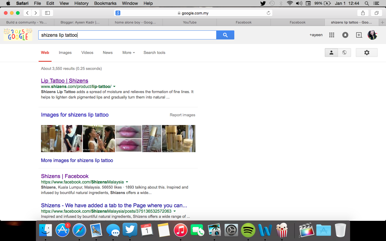Click the Google search input field
The height and width of the screenshot is (241, 386).
point(127,35)
